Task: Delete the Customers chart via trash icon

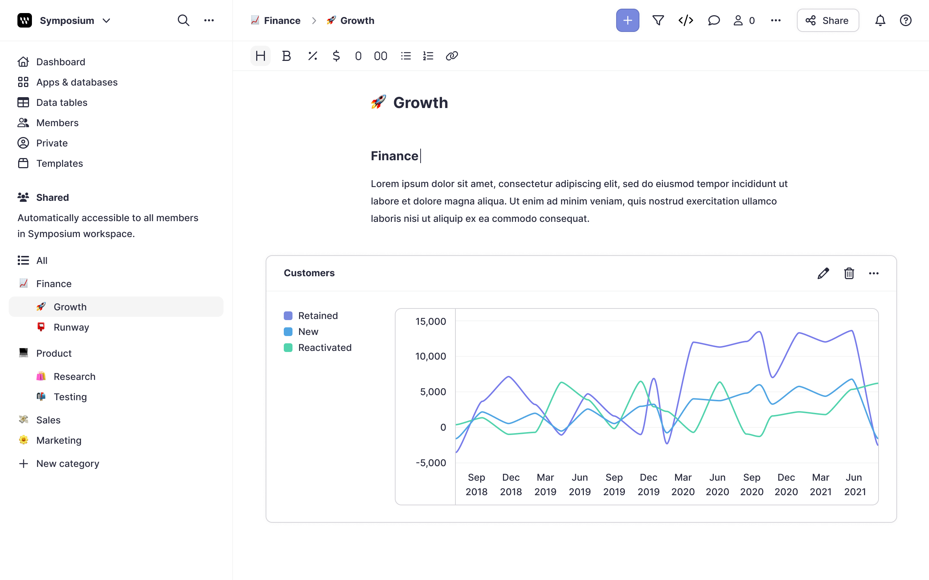Action: [x=849, y=273]
